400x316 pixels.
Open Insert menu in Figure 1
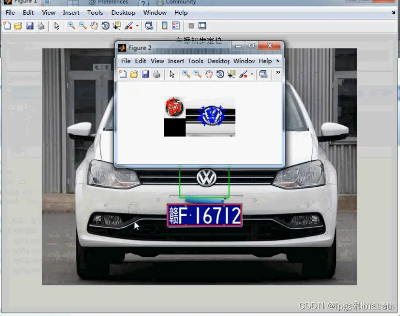tap(71, 13)
